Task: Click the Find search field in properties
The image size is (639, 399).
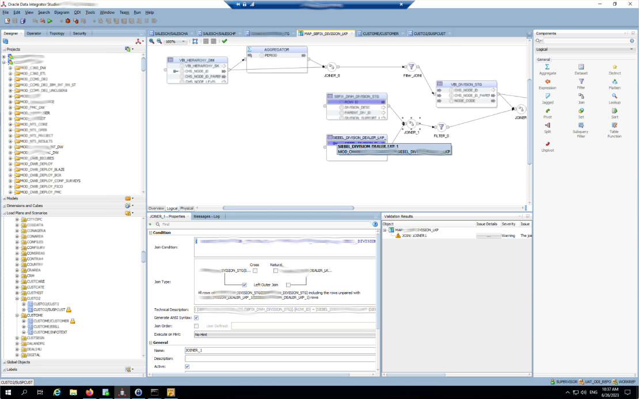Action: coord(266,224)
